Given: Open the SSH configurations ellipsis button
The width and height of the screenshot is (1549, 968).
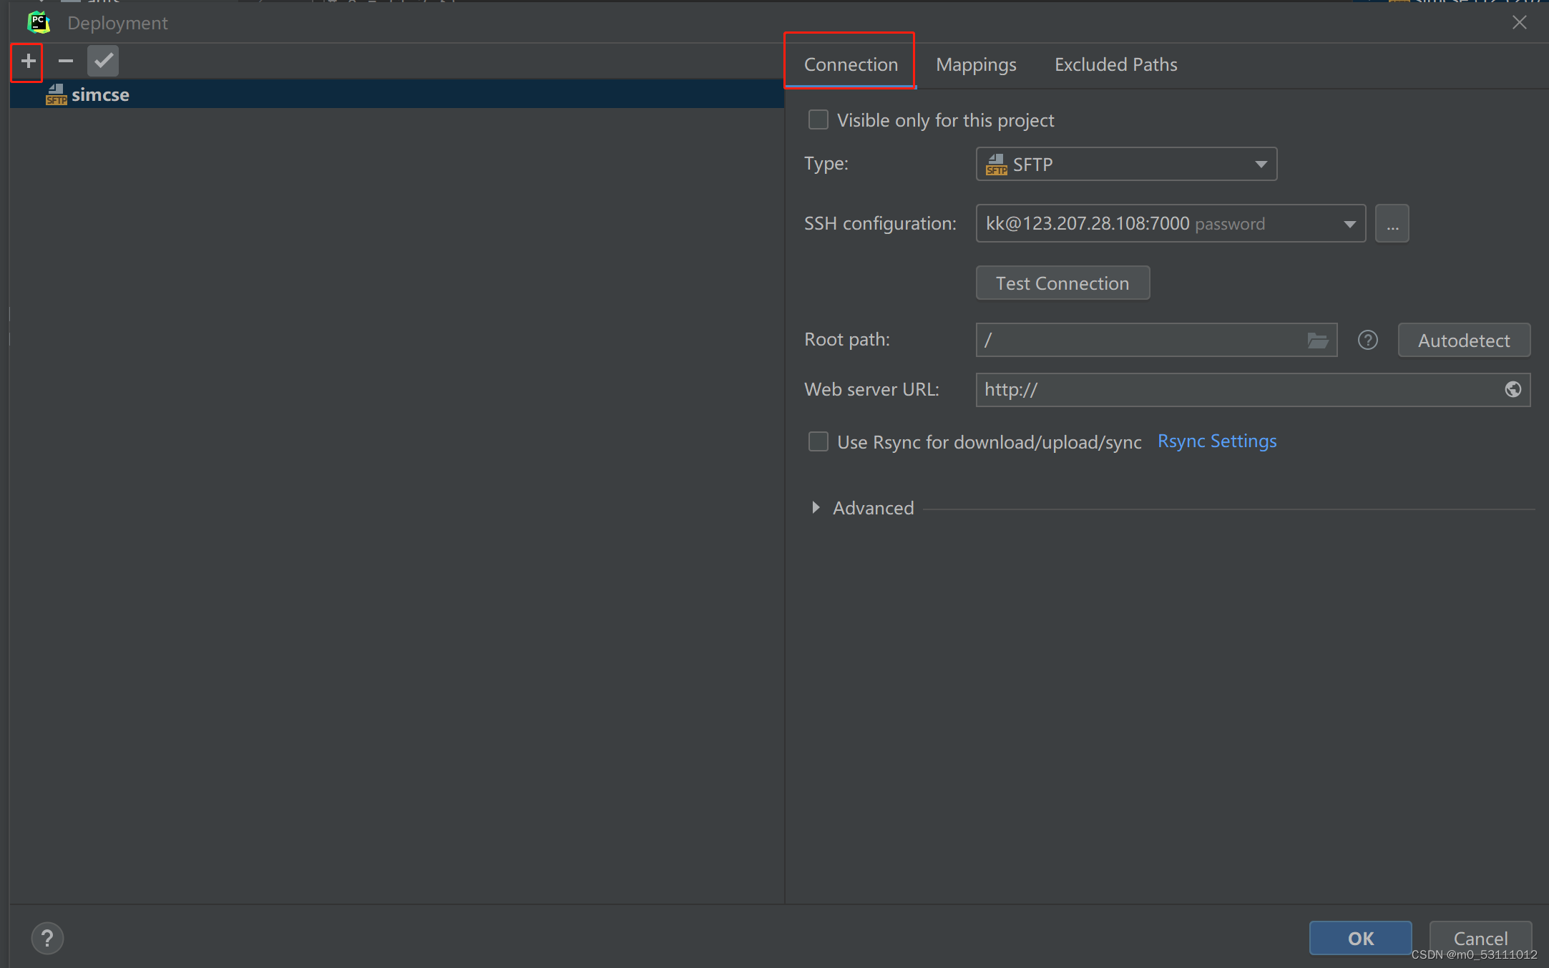Looking at the screenshot, I should [1392, 224].
